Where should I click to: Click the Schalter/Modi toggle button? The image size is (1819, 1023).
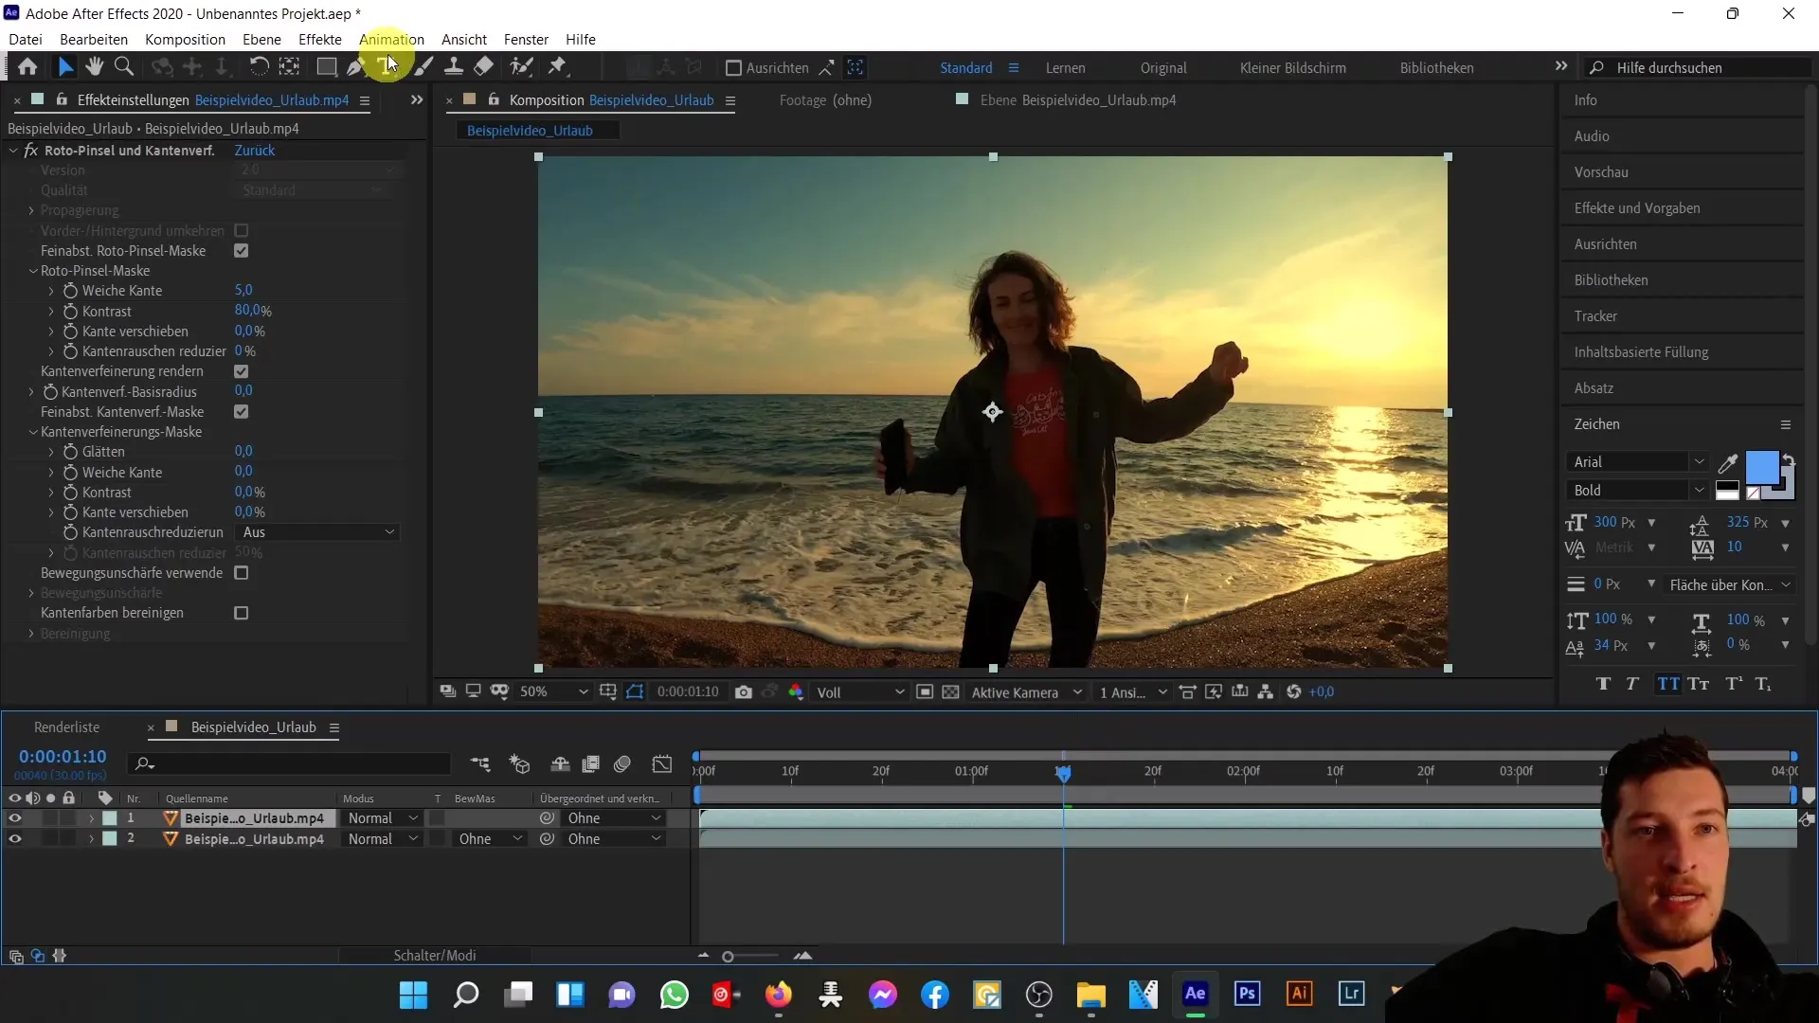[x=435, y=956]
